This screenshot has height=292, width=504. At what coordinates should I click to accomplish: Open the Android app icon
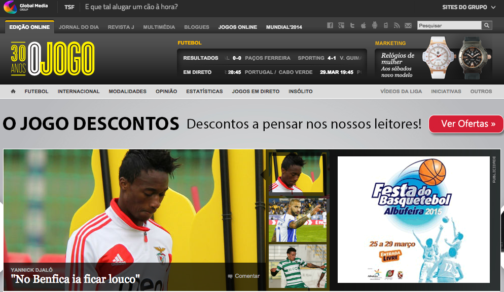tap(375, 26)
